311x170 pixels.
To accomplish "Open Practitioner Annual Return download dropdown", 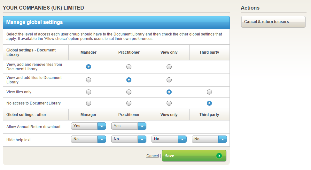I will pyautogui.click(x=128, y=126).
